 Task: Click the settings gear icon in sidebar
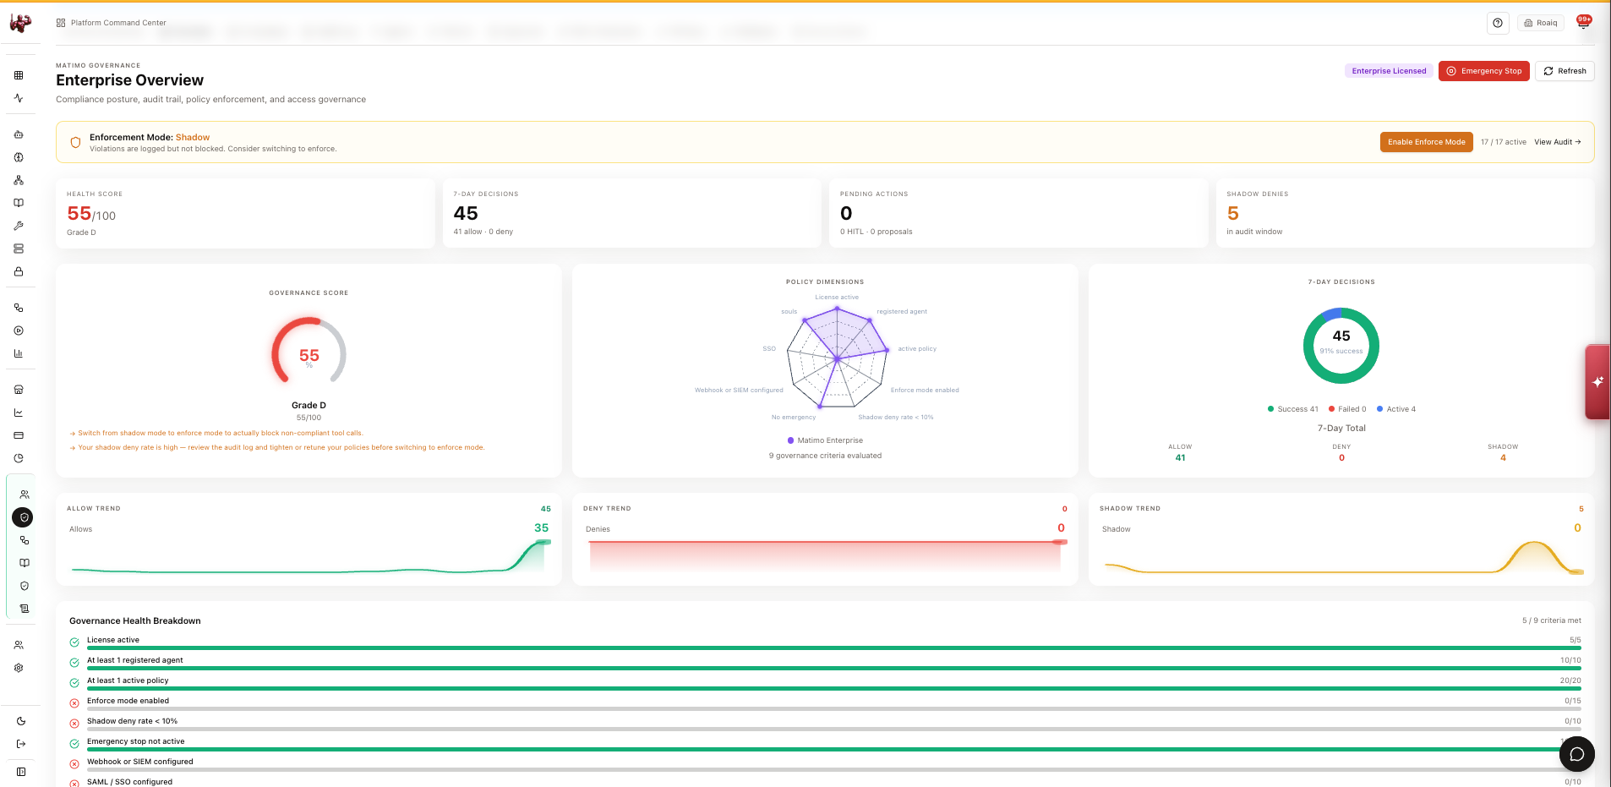point(19,668)
